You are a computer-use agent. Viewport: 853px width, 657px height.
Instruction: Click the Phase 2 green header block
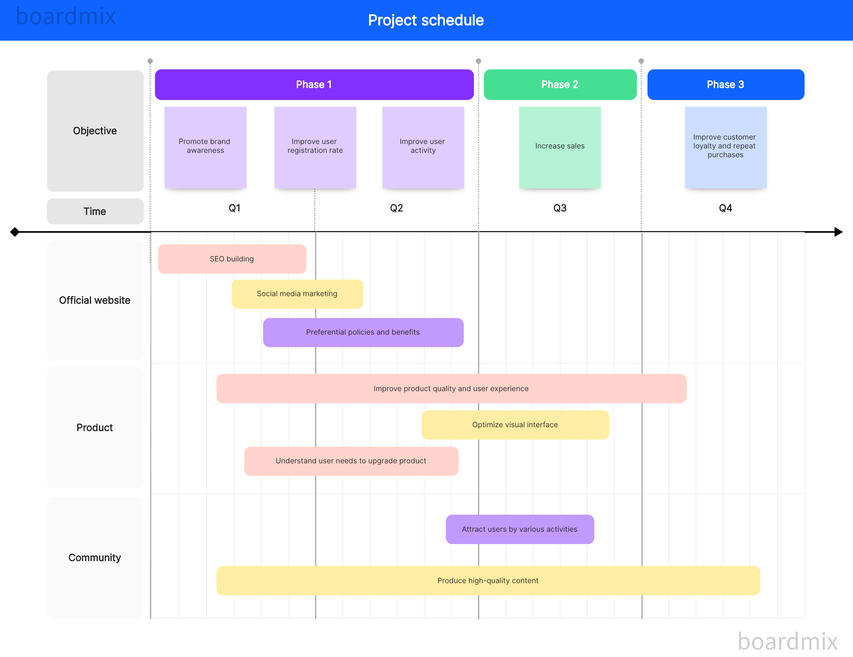[x=559, y=85]
